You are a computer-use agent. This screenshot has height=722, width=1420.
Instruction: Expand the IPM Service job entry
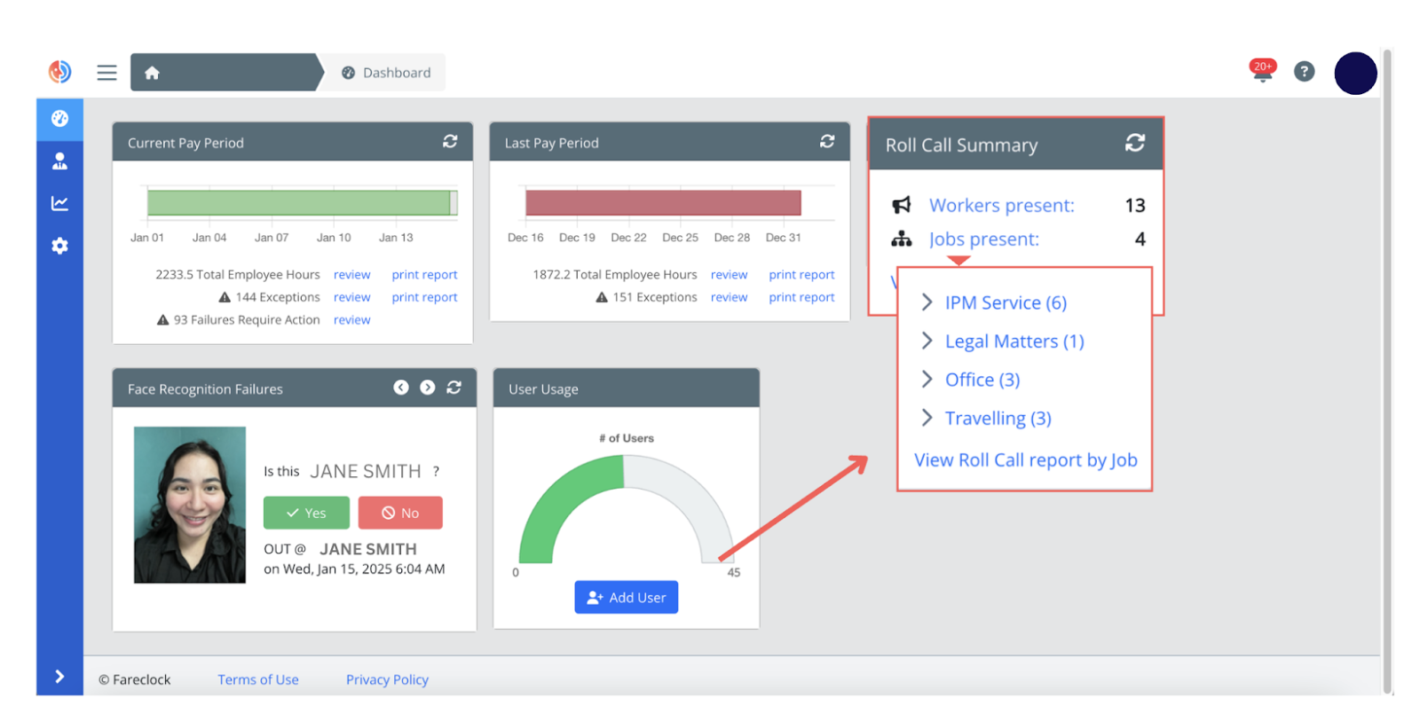(x=1005, y=302)
